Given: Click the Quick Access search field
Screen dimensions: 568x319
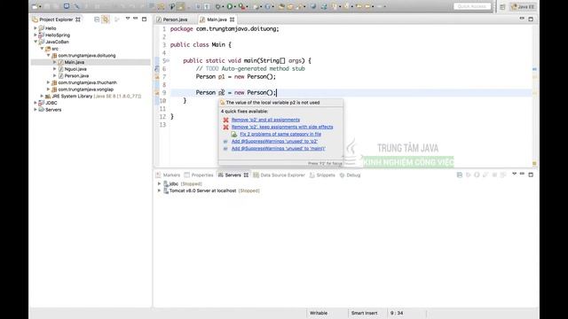Looking at the screenshot, I should [472, 6].
